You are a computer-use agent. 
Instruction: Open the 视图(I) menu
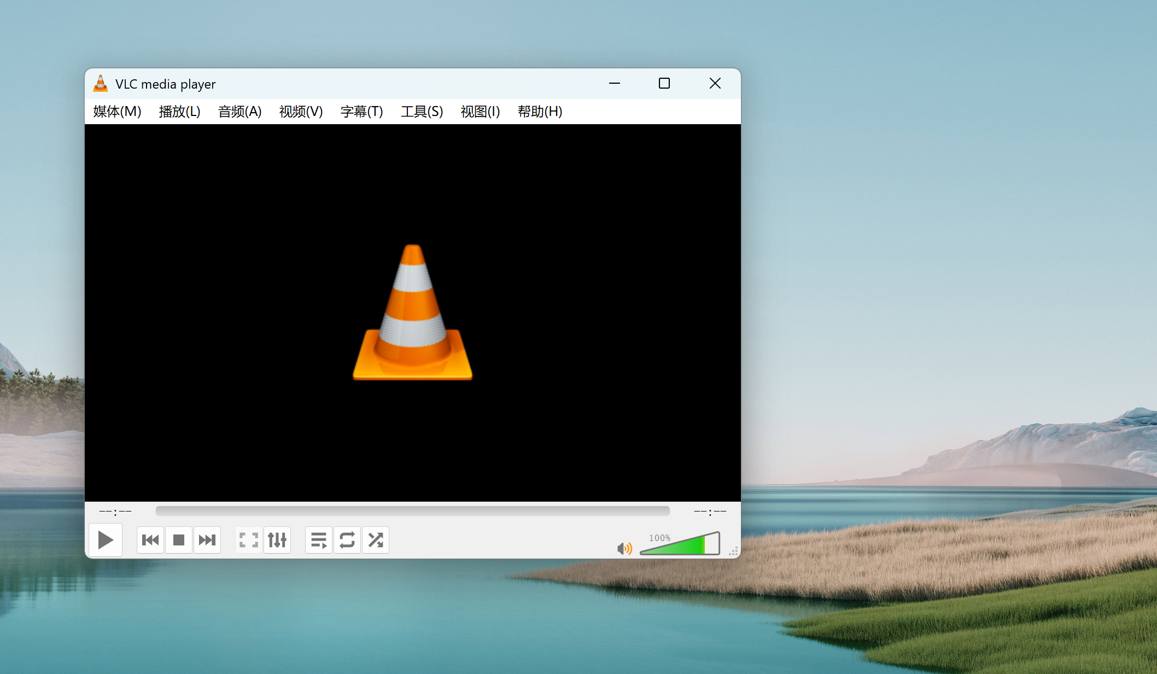click(x=480, y=112)
